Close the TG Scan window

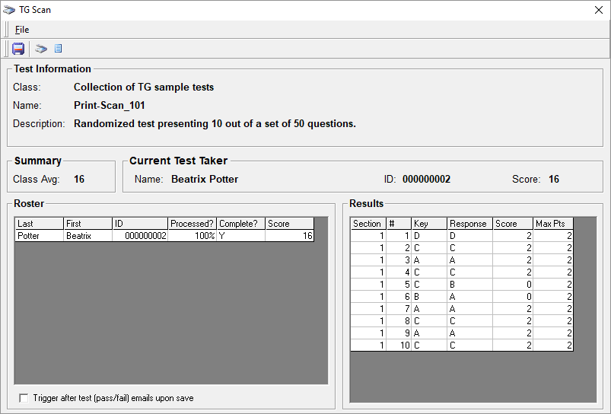coord(597,10)
